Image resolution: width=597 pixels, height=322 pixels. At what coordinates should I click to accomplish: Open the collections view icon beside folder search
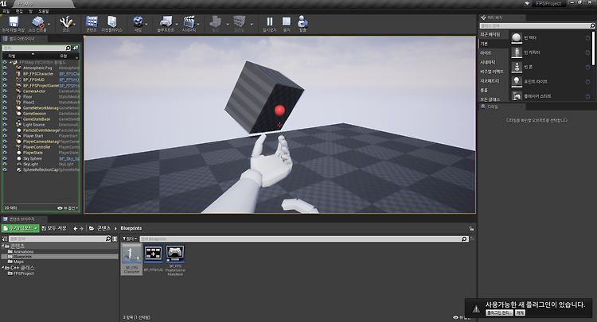click(115, 239)
